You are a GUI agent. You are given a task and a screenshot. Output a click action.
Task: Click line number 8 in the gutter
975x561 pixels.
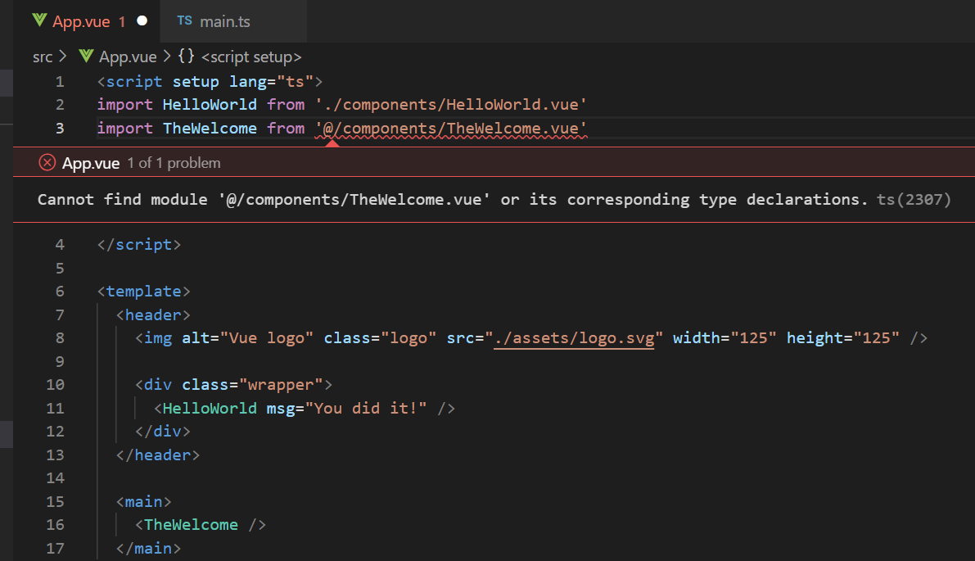[x=59, y=337]
